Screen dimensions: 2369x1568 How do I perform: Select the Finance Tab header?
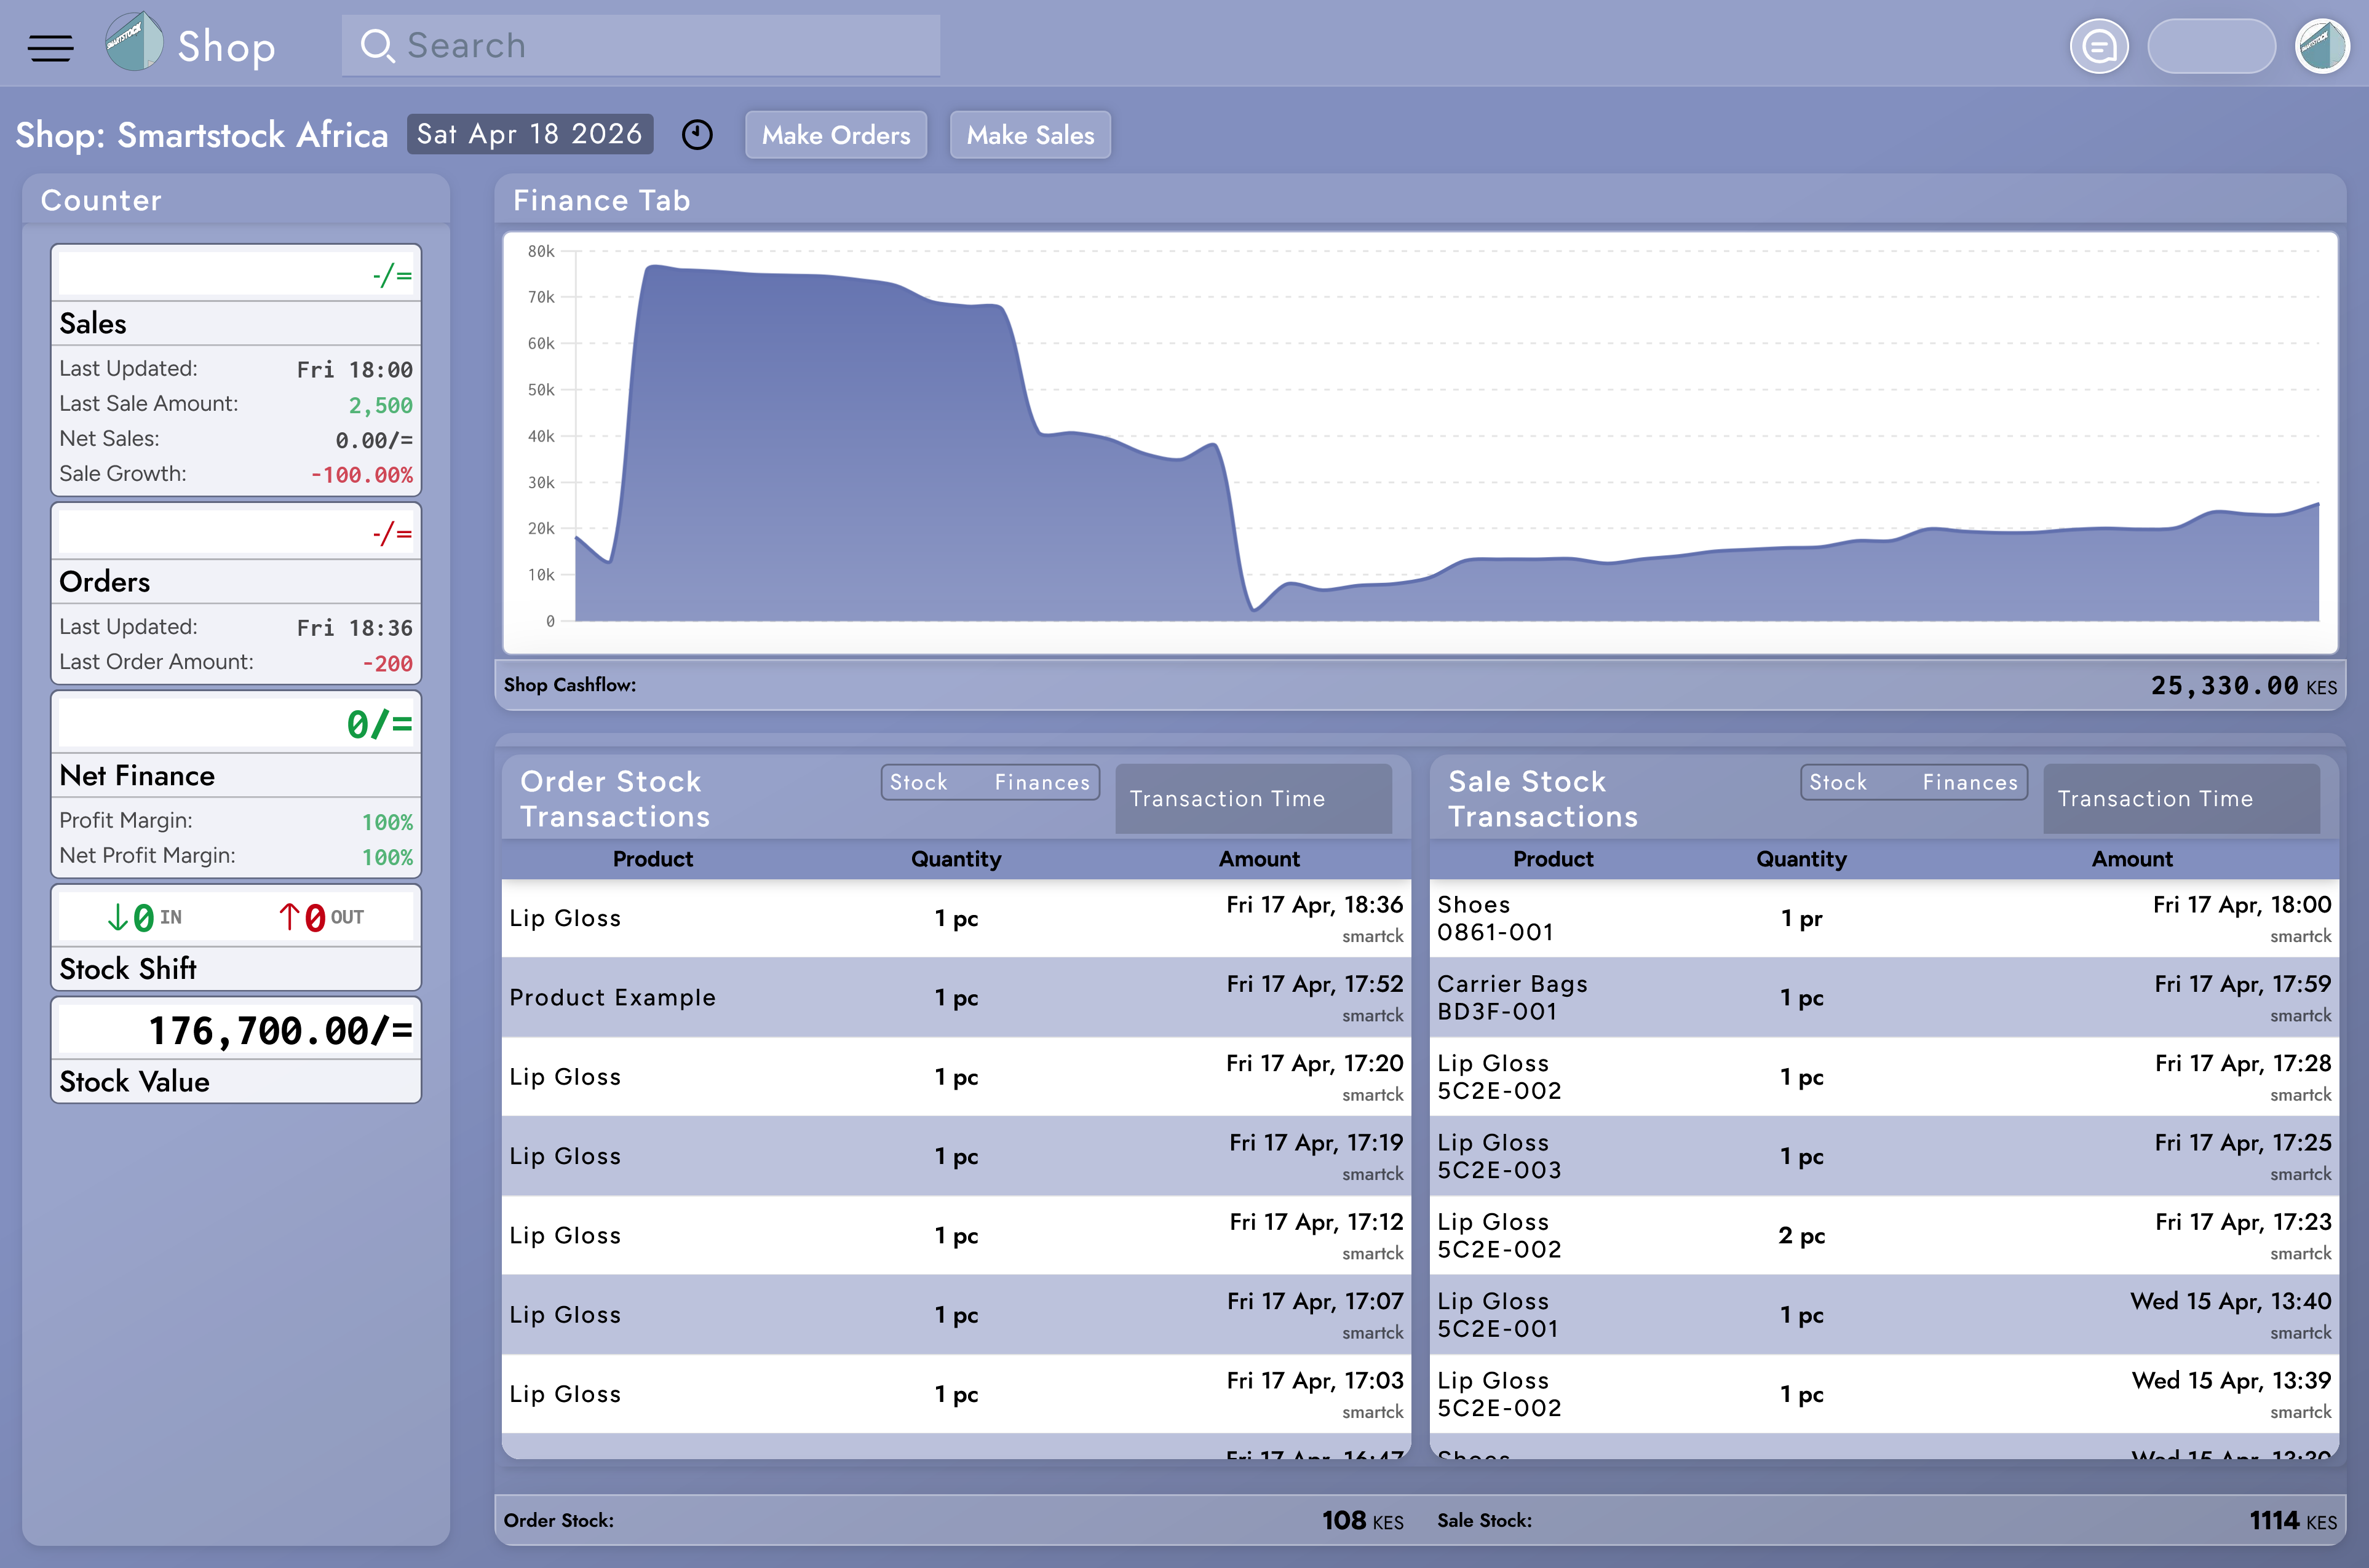(x=602, y=200)
